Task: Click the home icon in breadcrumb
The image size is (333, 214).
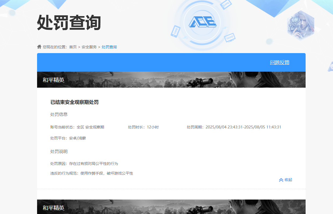Action: (x=39, y=47)
